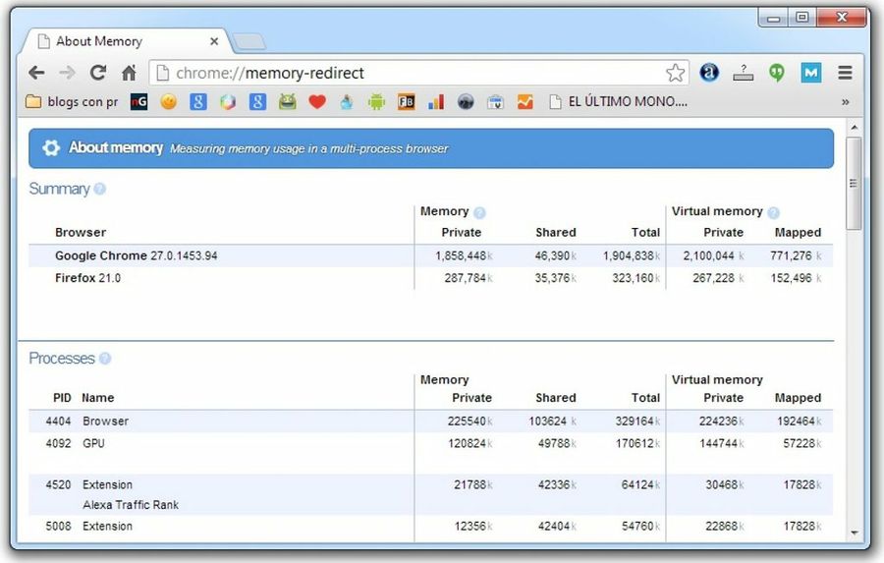Open the EL ÚLTIMO MONO bookmark
The image size is (884, 563).
click(619, 101)
